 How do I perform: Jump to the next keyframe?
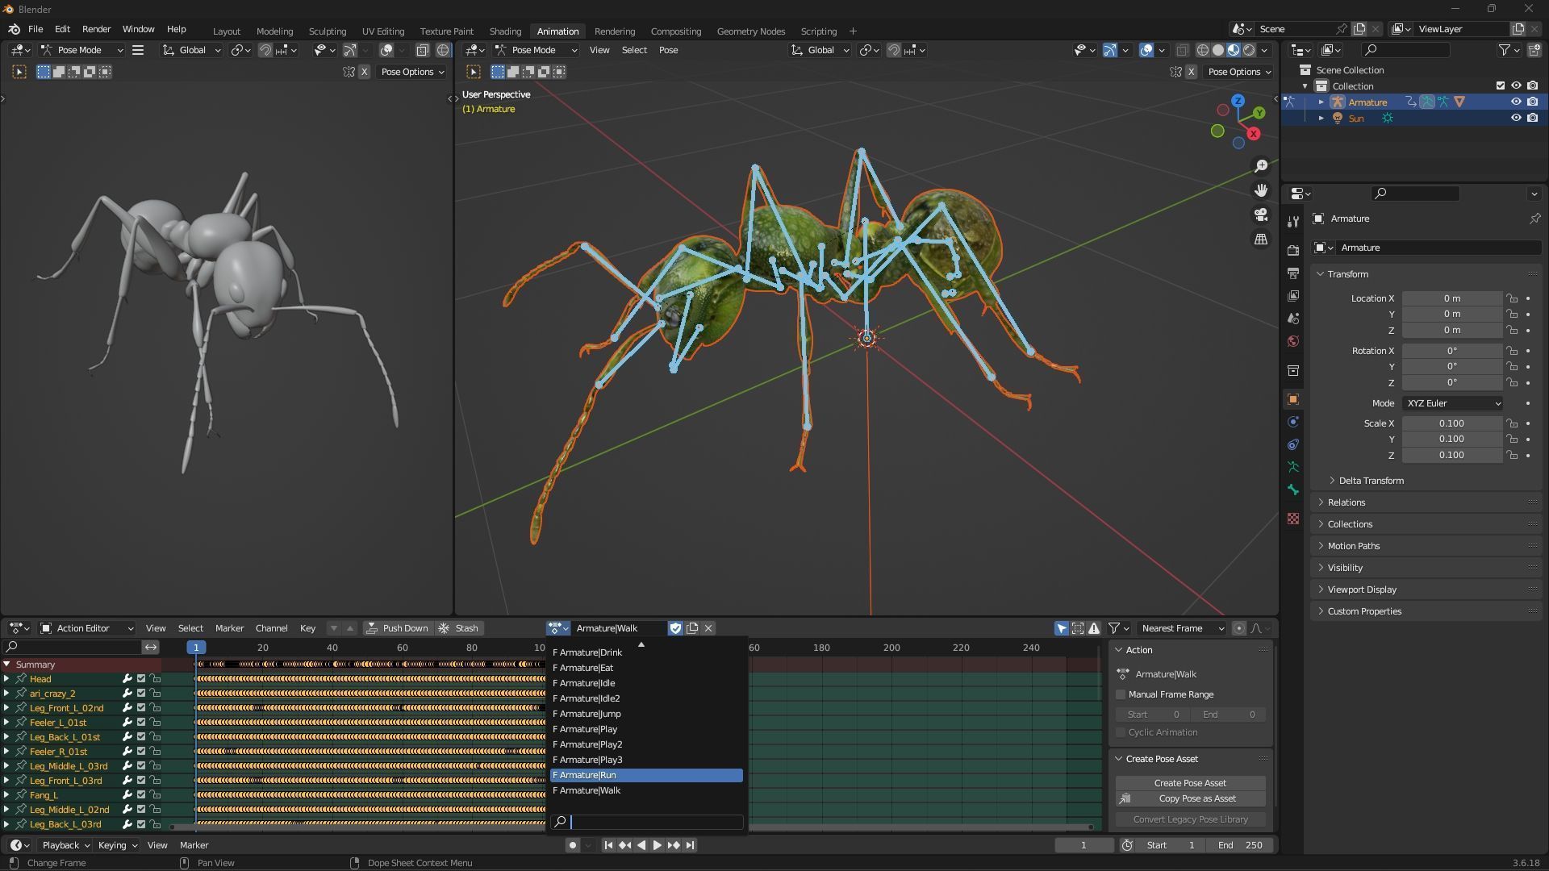pos(674,845)
